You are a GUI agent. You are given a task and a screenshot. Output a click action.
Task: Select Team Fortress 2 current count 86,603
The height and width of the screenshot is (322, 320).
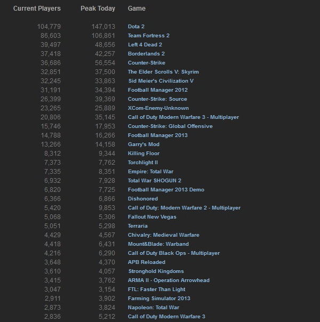[51, 36]
